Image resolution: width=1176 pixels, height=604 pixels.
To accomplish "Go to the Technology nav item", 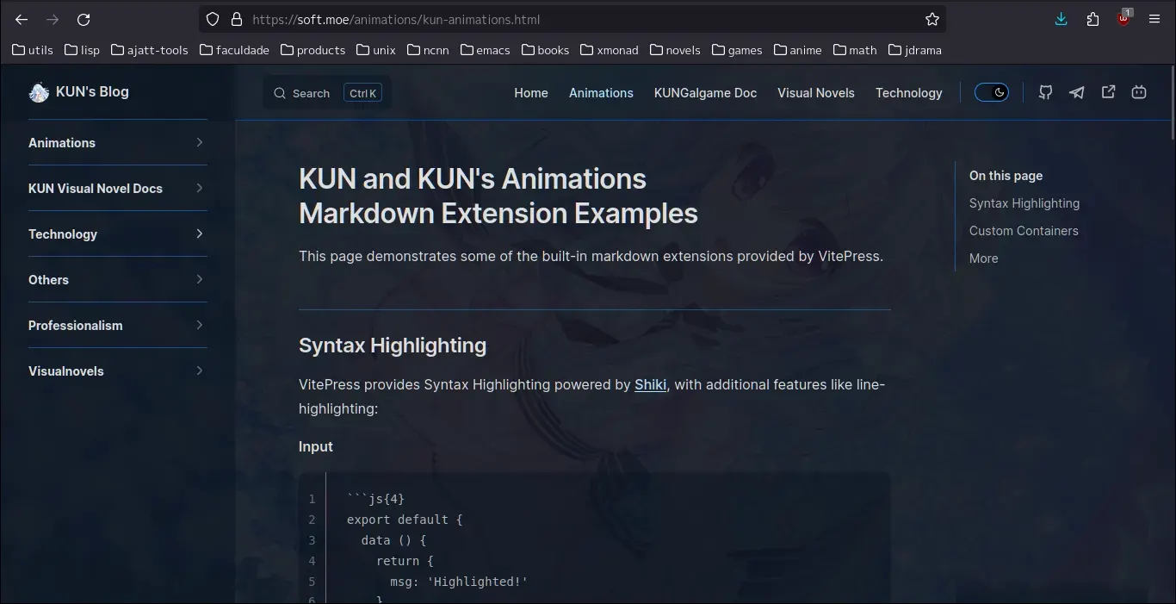I will point(909,93).
